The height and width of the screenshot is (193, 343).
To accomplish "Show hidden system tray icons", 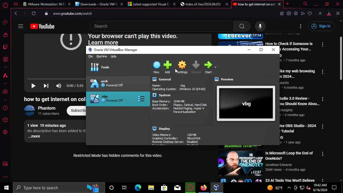I will coord(289,188).
